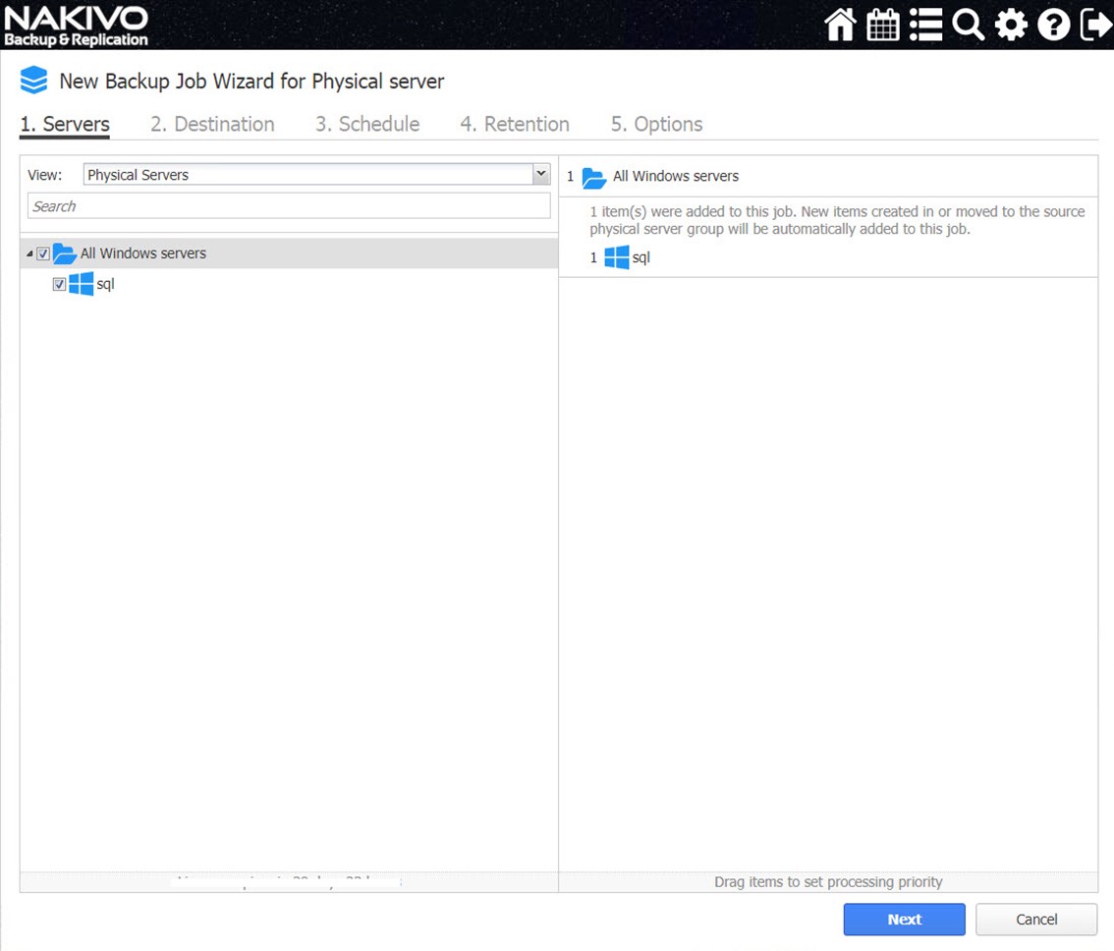
Task: Click the NAKIVO Backup & Replication logo
Action: pos(76,26)
